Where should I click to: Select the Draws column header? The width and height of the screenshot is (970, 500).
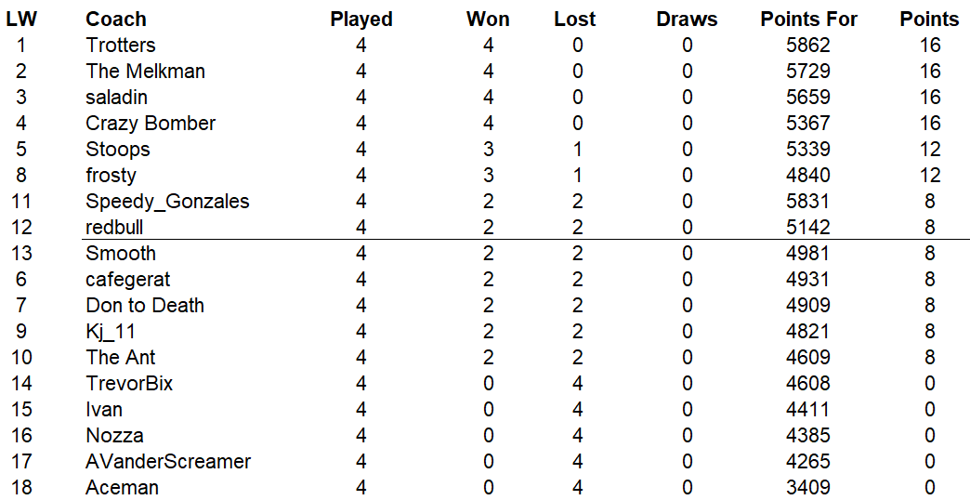[687, 20]
